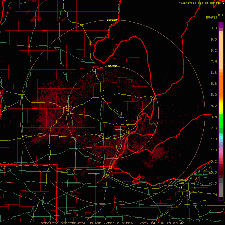Click the 50 NMI range ring label

pyautogui.click(x=112, y=66)
